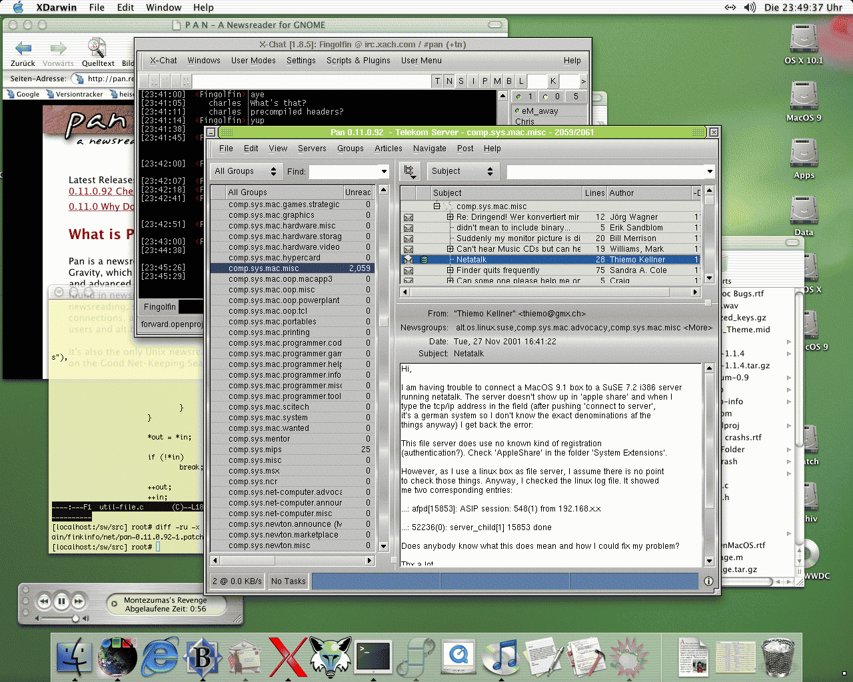Image resolution: width=853 pixels, height=682 pixels.
Task: Open Pan Servers menu
Action: 312,149
